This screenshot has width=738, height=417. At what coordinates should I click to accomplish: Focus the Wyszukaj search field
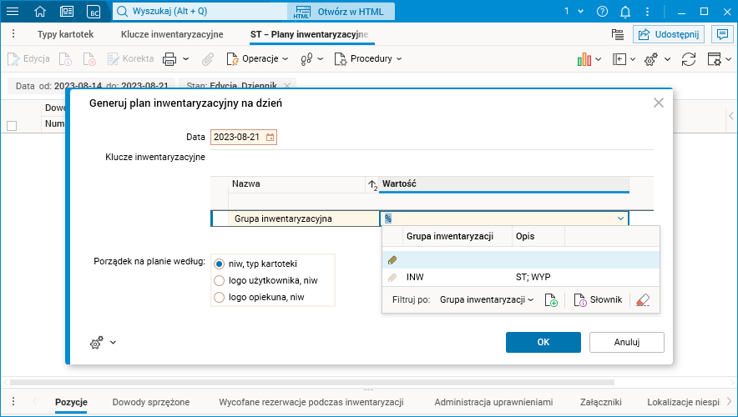tap(200, 12)
